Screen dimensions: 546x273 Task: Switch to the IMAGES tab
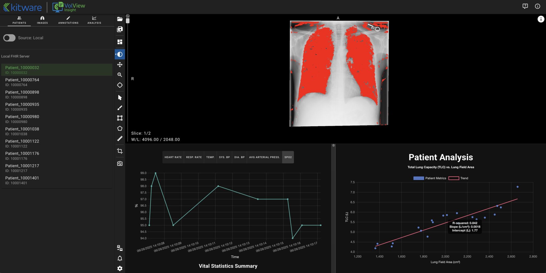(x=42, y=20)
